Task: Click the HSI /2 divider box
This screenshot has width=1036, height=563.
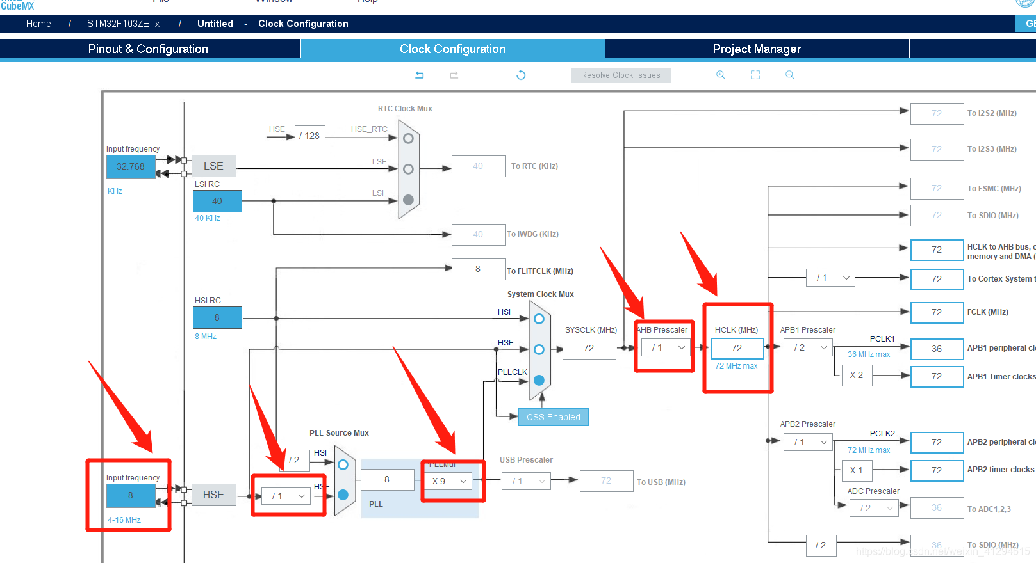Action: pyautogui.click(x=294, y=460)
